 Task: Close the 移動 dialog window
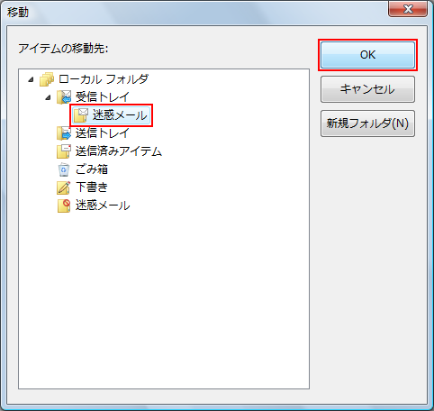pos(408,9)
